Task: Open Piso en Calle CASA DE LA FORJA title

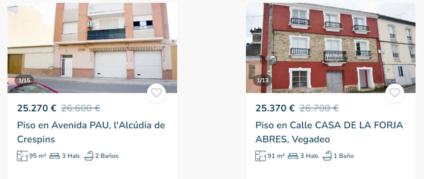Action: coord(329,132)
